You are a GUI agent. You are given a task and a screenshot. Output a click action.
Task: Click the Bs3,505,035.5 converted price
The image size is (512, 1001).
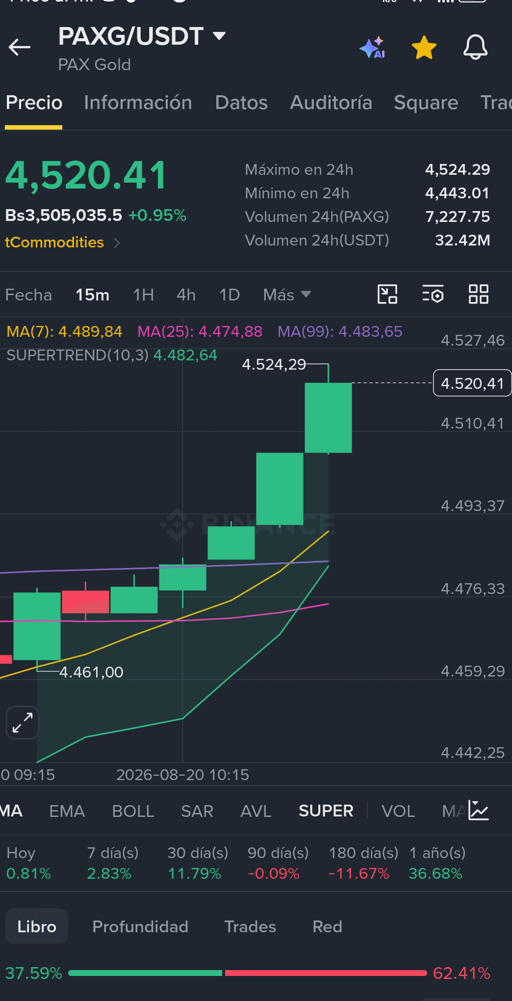click(x=64, y=216)
